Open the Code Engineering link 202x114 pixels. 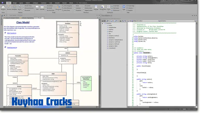coord(12,47)
